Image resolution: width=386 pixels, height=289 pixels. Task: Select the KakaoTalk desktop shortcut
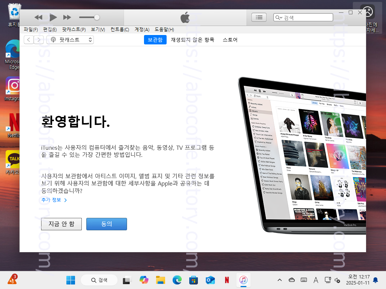pyautogui.click(x=12, y=162)
